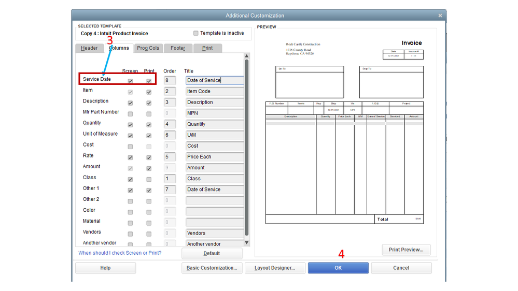Enable Other 2 Screen checkbox
518x291 pixels.
coord(130,201)
